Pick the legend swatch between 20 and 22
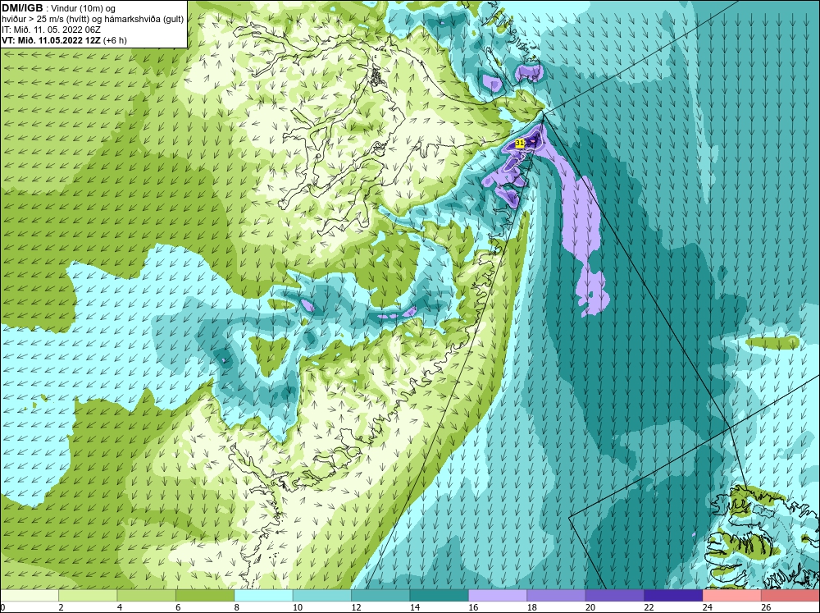820x613 pixels. (615, 596)
